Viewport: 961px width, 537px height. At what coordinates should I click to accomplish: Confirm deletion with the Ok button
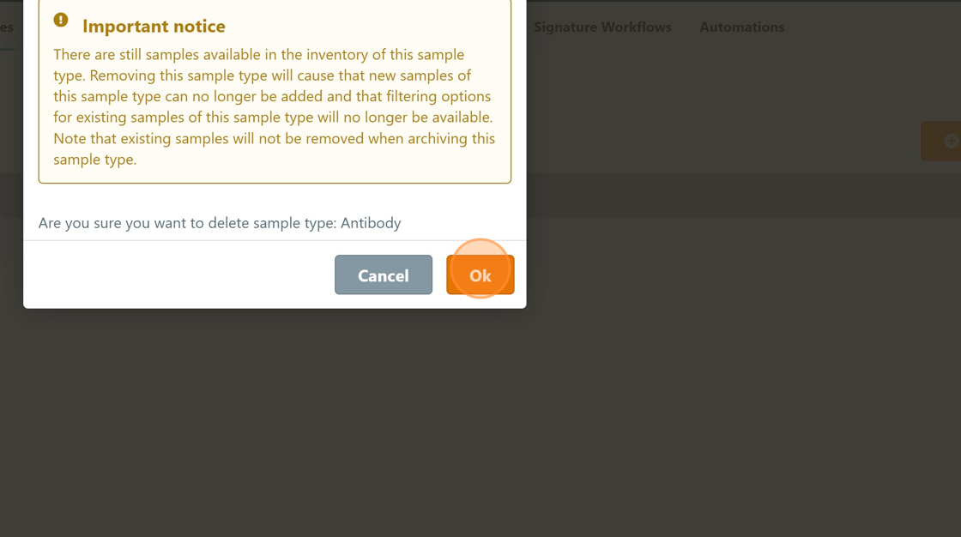tap(480, 275)
